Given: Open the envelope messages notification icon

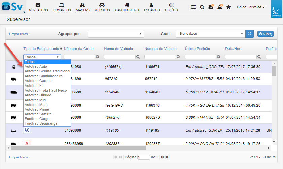Looking at the screenshot, I should 211,7.
